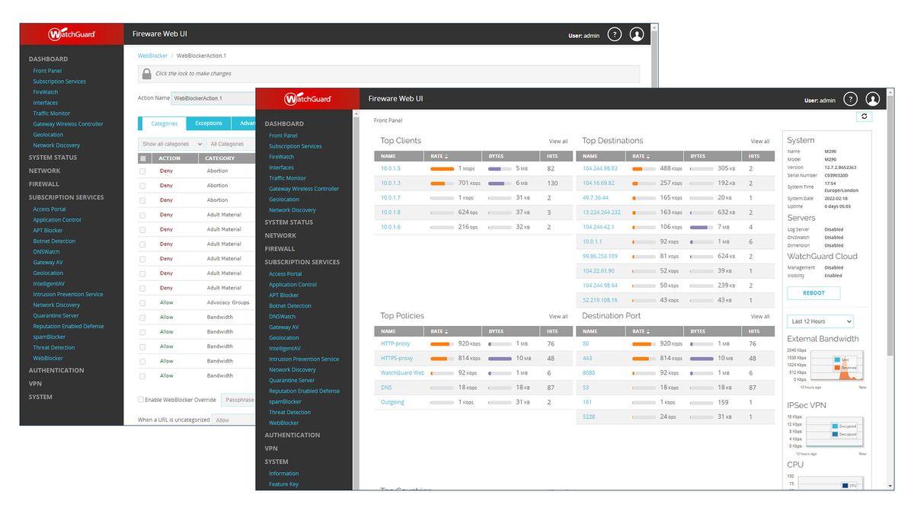The image size is (914, 514).
Task: Open destination port 8080 link
Action: [x=589, y=372]
